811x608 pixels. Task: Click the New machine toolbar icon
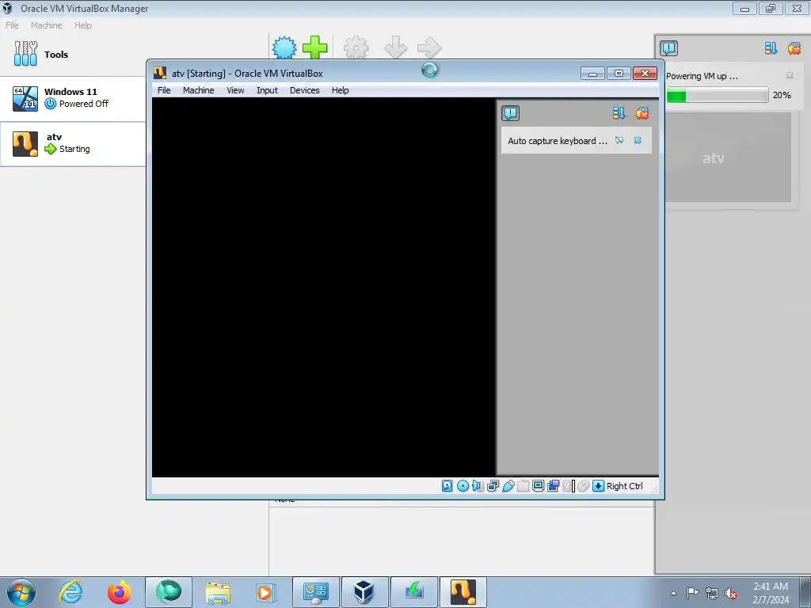pos(284,48)
